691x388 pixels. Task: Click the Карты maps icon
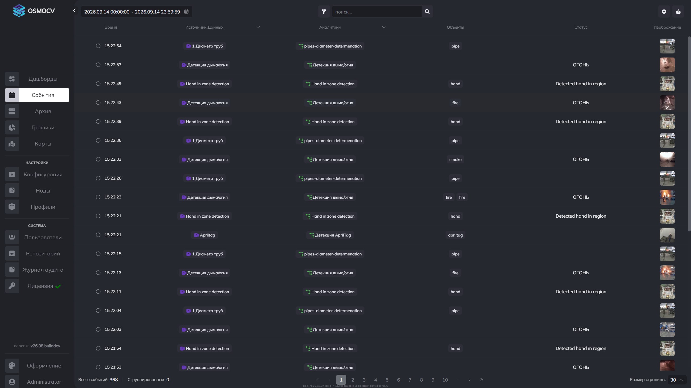click(x=12, y=144)
